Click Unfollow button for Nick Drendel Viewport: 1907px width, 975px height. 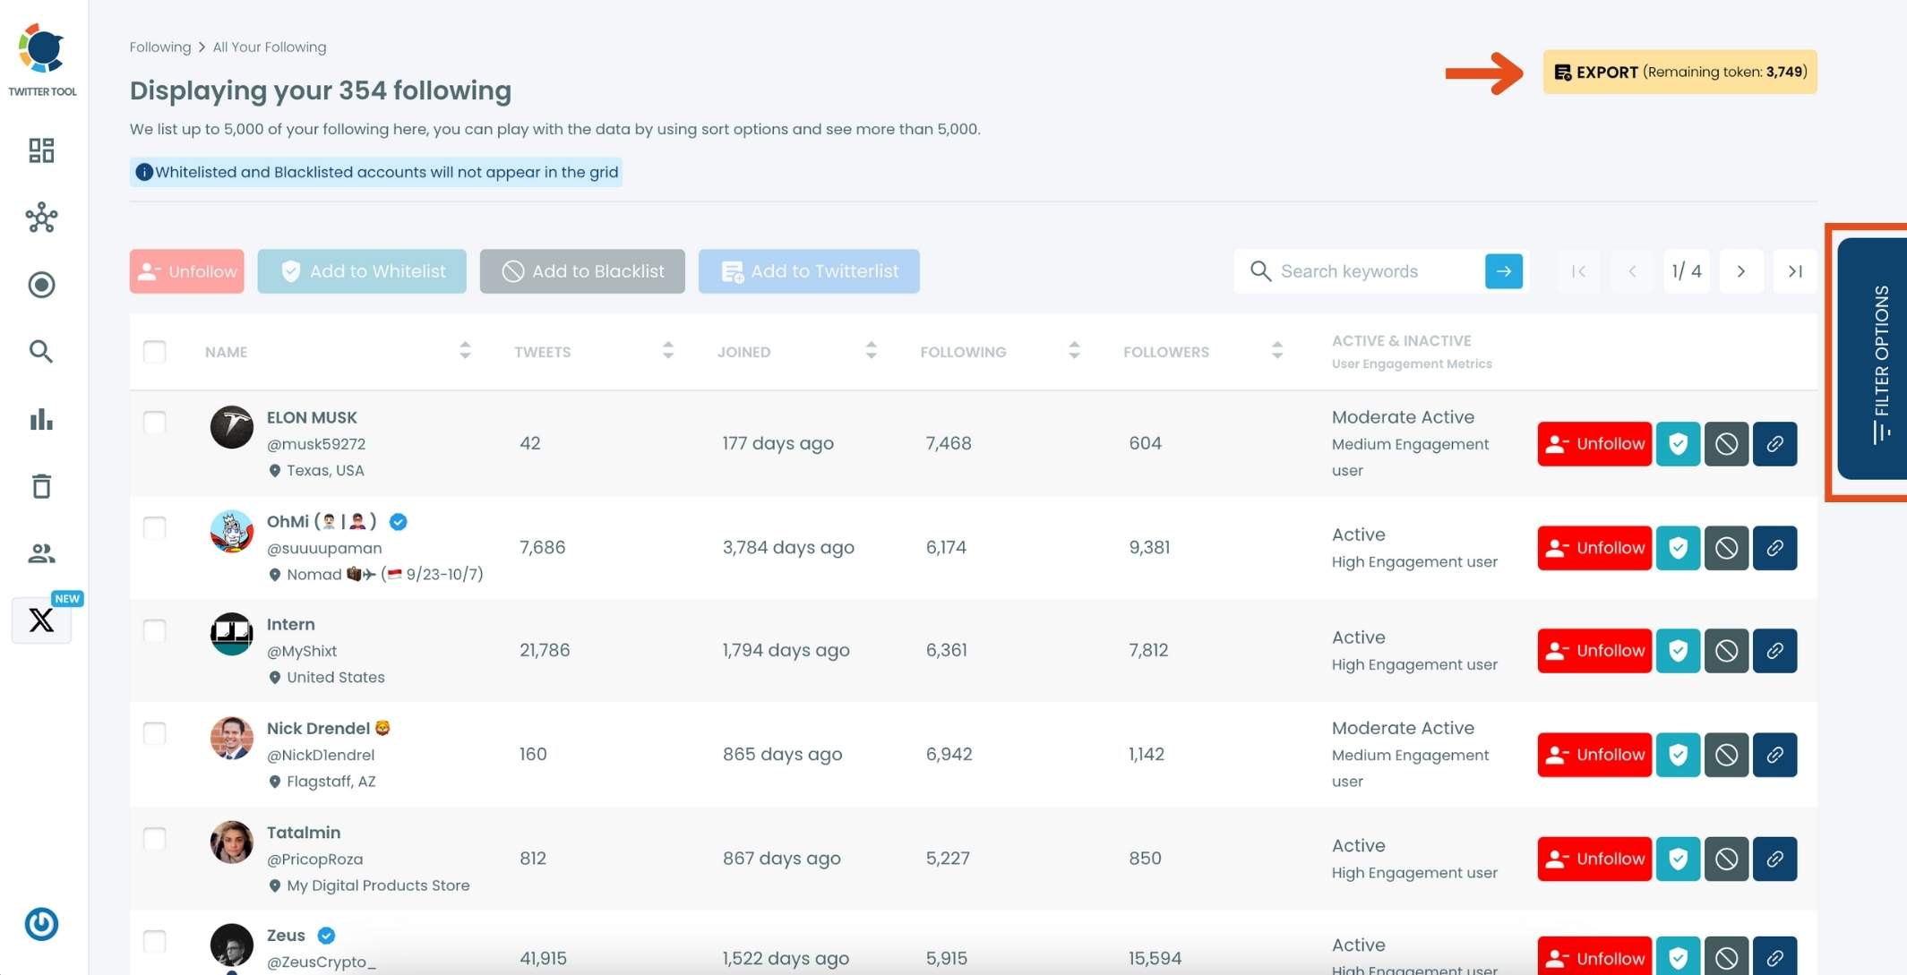click(1594, 754)
